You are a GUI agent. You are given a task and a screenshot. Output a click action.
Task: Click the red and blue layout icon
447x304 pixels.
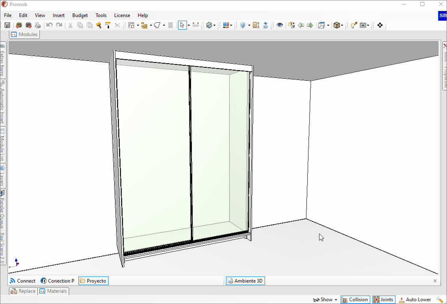pyautogui.click(x=226, y=25)
